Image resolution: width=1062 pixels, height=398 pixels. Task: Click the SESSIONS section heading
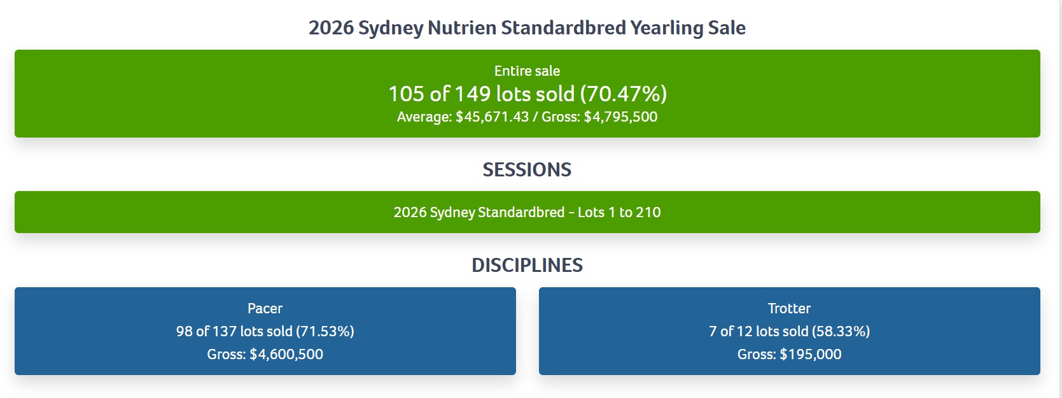pos(527,169)
